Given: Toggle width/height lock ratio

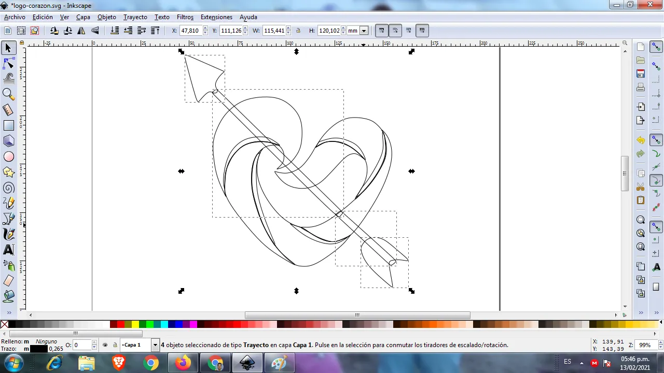Looking at the screenshot, I should [298, 31].
